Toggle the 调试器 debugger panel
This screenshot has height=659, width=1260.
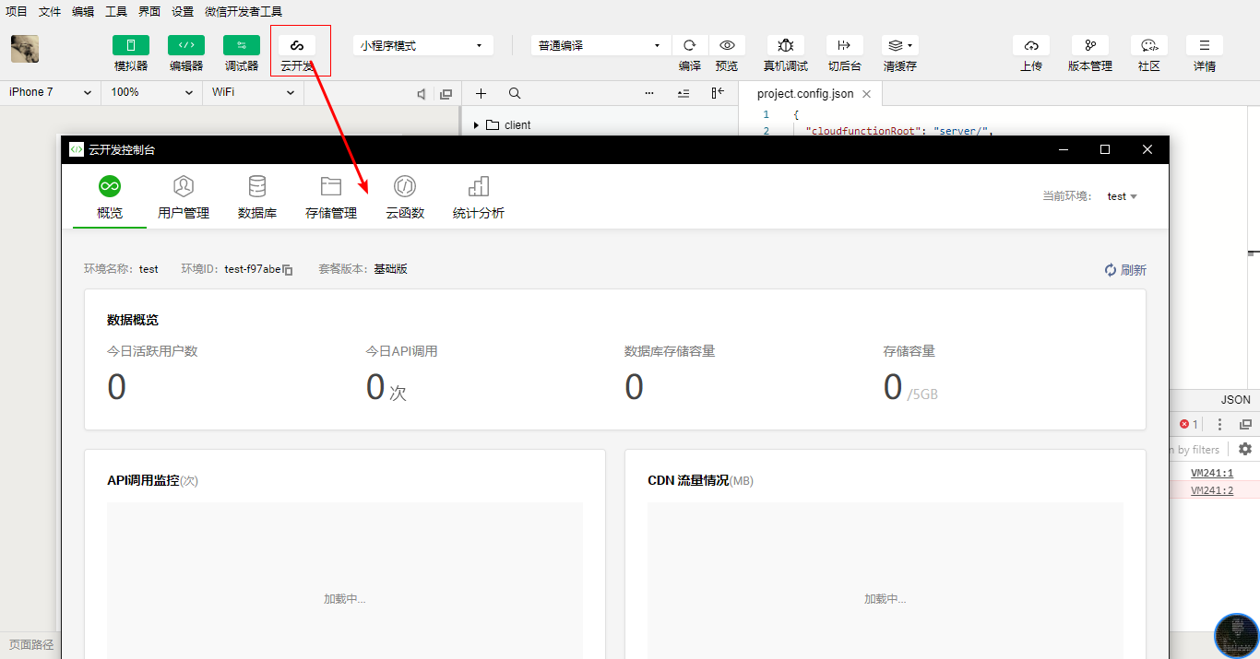(x=242, y=46)
